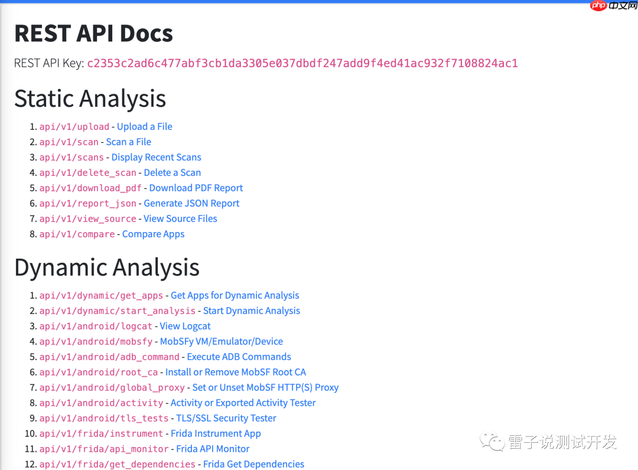Open Generate JSON Report link
Screen dimensions: 638x470
pos(191,203)
